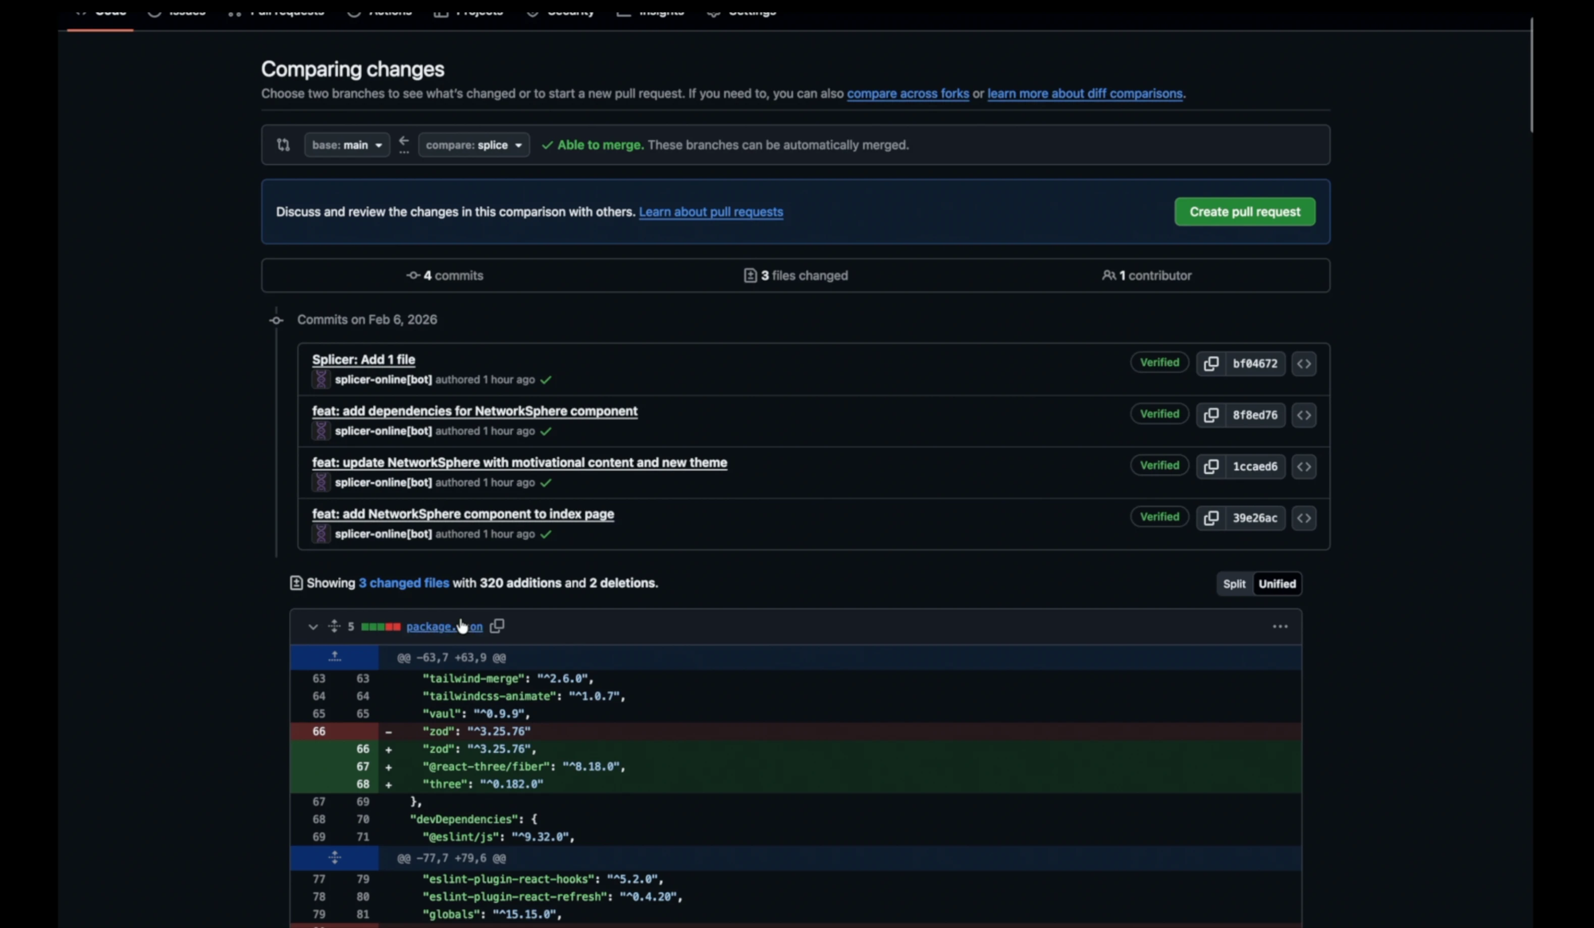The width and height of the screenshot is (1594, 928).
Task: Open commit 'Splicer: Add 1 file'
Action: coord(363,359)
